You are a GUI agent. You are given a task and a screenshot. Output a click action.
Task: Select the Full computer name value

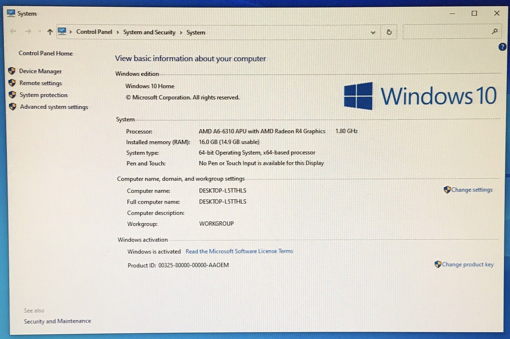pos(222,202)
